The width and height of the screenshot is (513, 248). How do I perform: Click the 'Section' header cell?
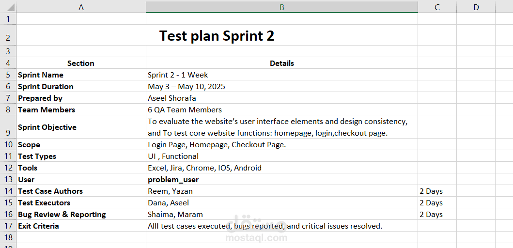coord(81,63)
